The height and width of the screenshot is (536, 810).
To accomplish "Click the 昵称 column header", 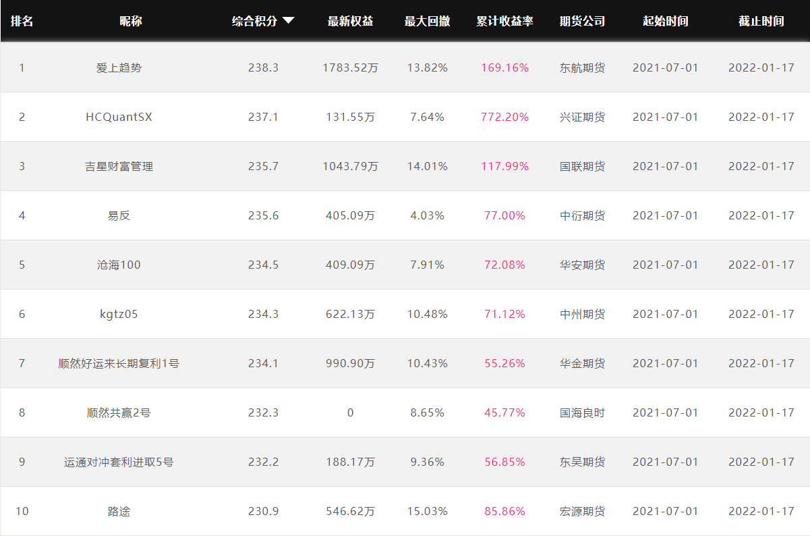I will tap(130, 21).
